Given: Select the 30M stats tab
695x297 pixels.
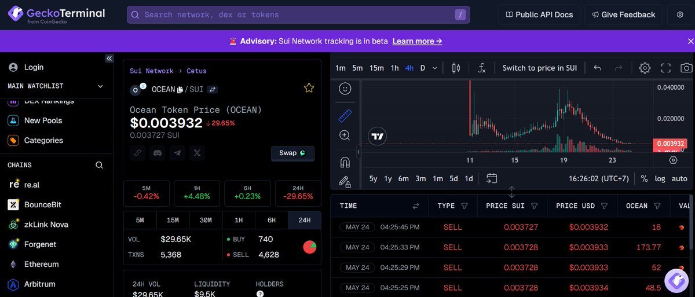Looking at the screenshot, I should (206, 220).
